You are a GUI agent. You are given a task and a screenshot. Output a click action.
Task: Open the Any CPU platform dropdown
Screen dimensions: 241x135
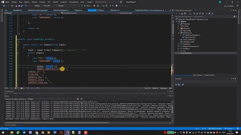pyautogui.click(x=50, y=6)
